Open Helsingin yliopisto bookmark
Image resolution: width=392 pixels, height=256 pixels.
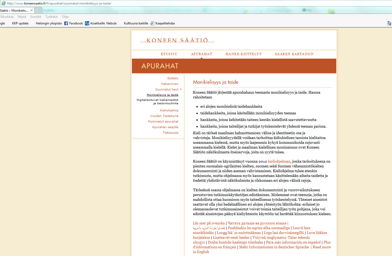(x=49, y=23)
